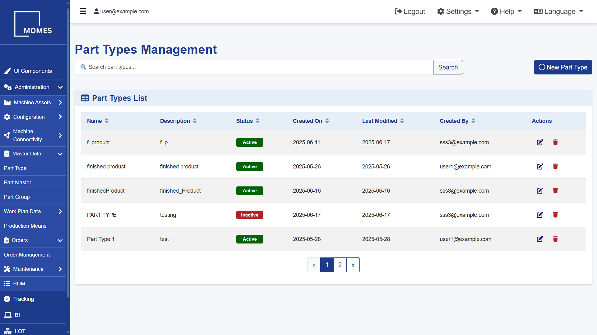Open Part Type in sidebar

click(x=33, y=168)
